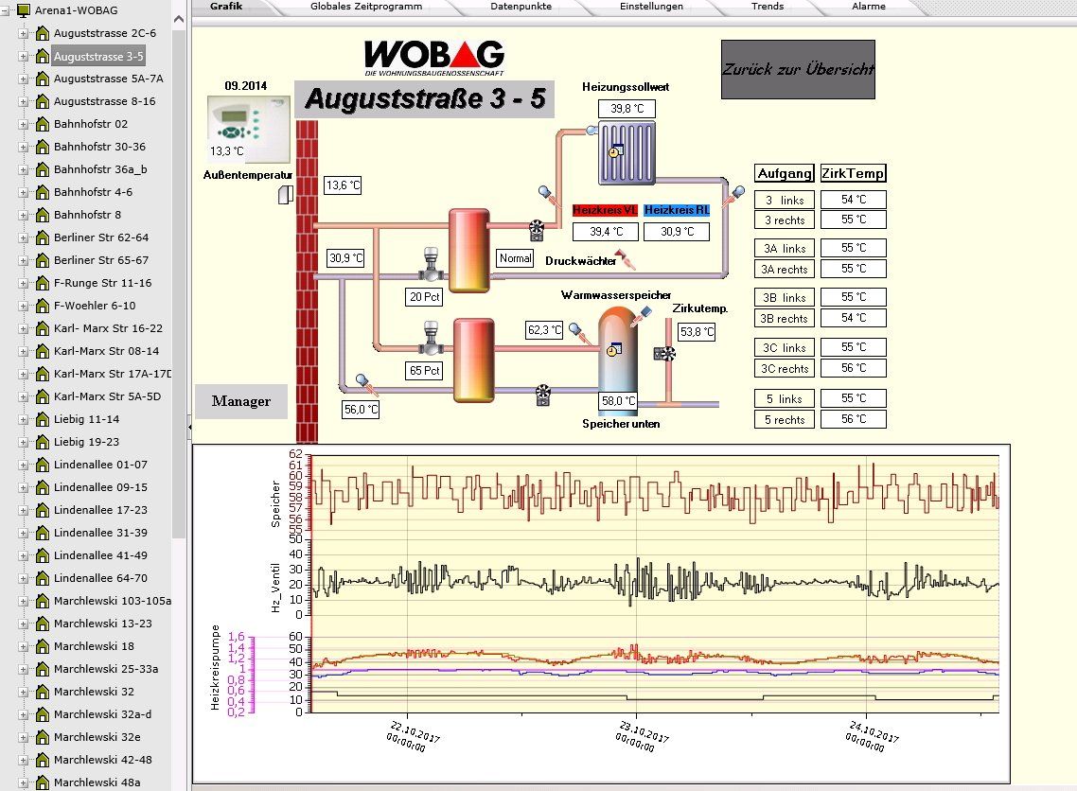Viewport: 1077px width, 791px height.
Task: Expand the Lindenallee 01-07 node
Action: point(24,465)
